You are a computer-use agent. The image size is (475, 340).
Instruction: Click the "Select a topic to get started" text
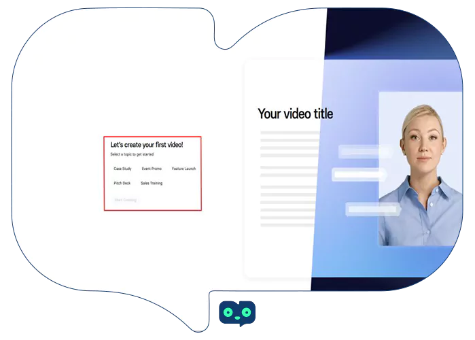click(132, 155)
